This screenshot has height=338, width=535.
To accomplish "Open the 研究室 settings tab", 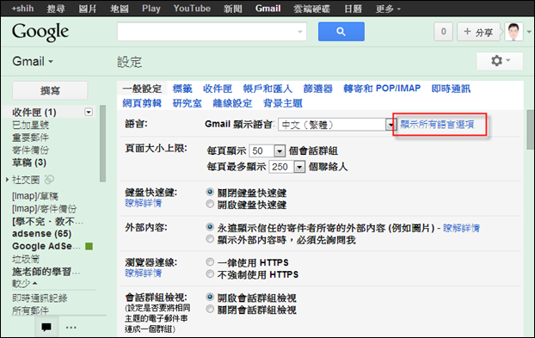I will [188, 103].
